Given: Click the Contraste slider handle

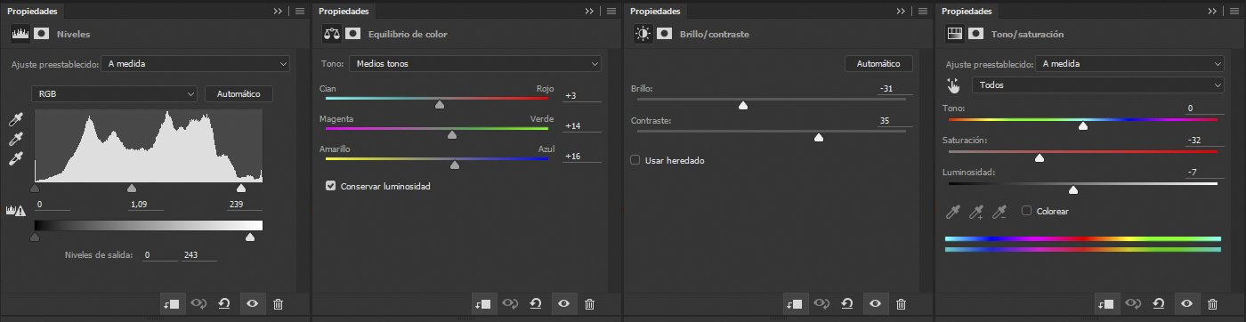Looking at the screenshot, I should [x=819, y=137].
